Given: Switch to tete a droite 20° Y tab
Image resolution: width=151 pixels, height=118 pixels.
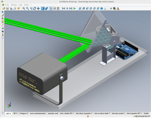Looking at the screenshot, I should point(67,113).
